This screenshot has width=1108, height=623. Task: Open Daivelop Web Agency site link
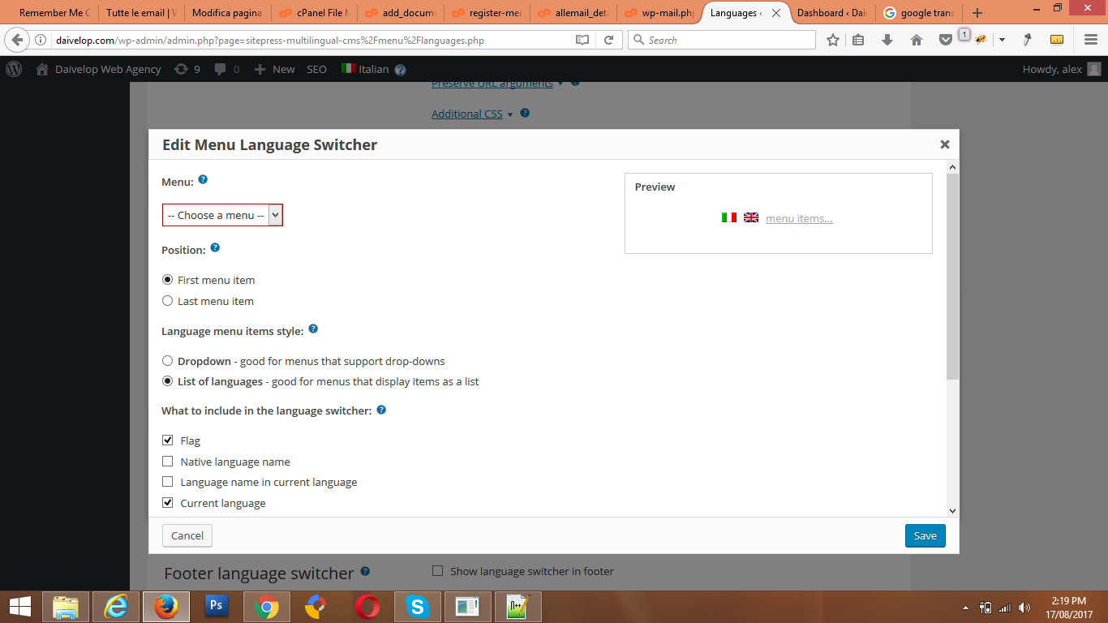99,69
